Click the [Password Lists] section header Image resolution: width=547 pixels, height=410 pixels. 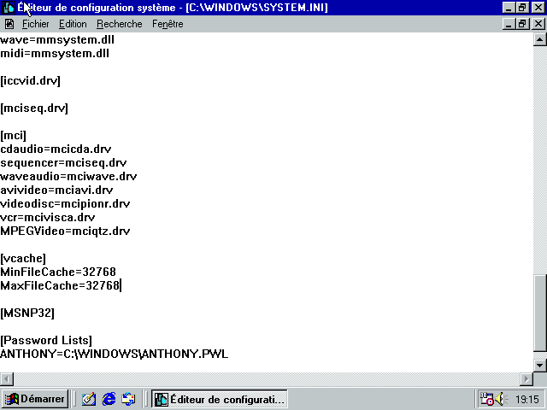pos(46,340)
